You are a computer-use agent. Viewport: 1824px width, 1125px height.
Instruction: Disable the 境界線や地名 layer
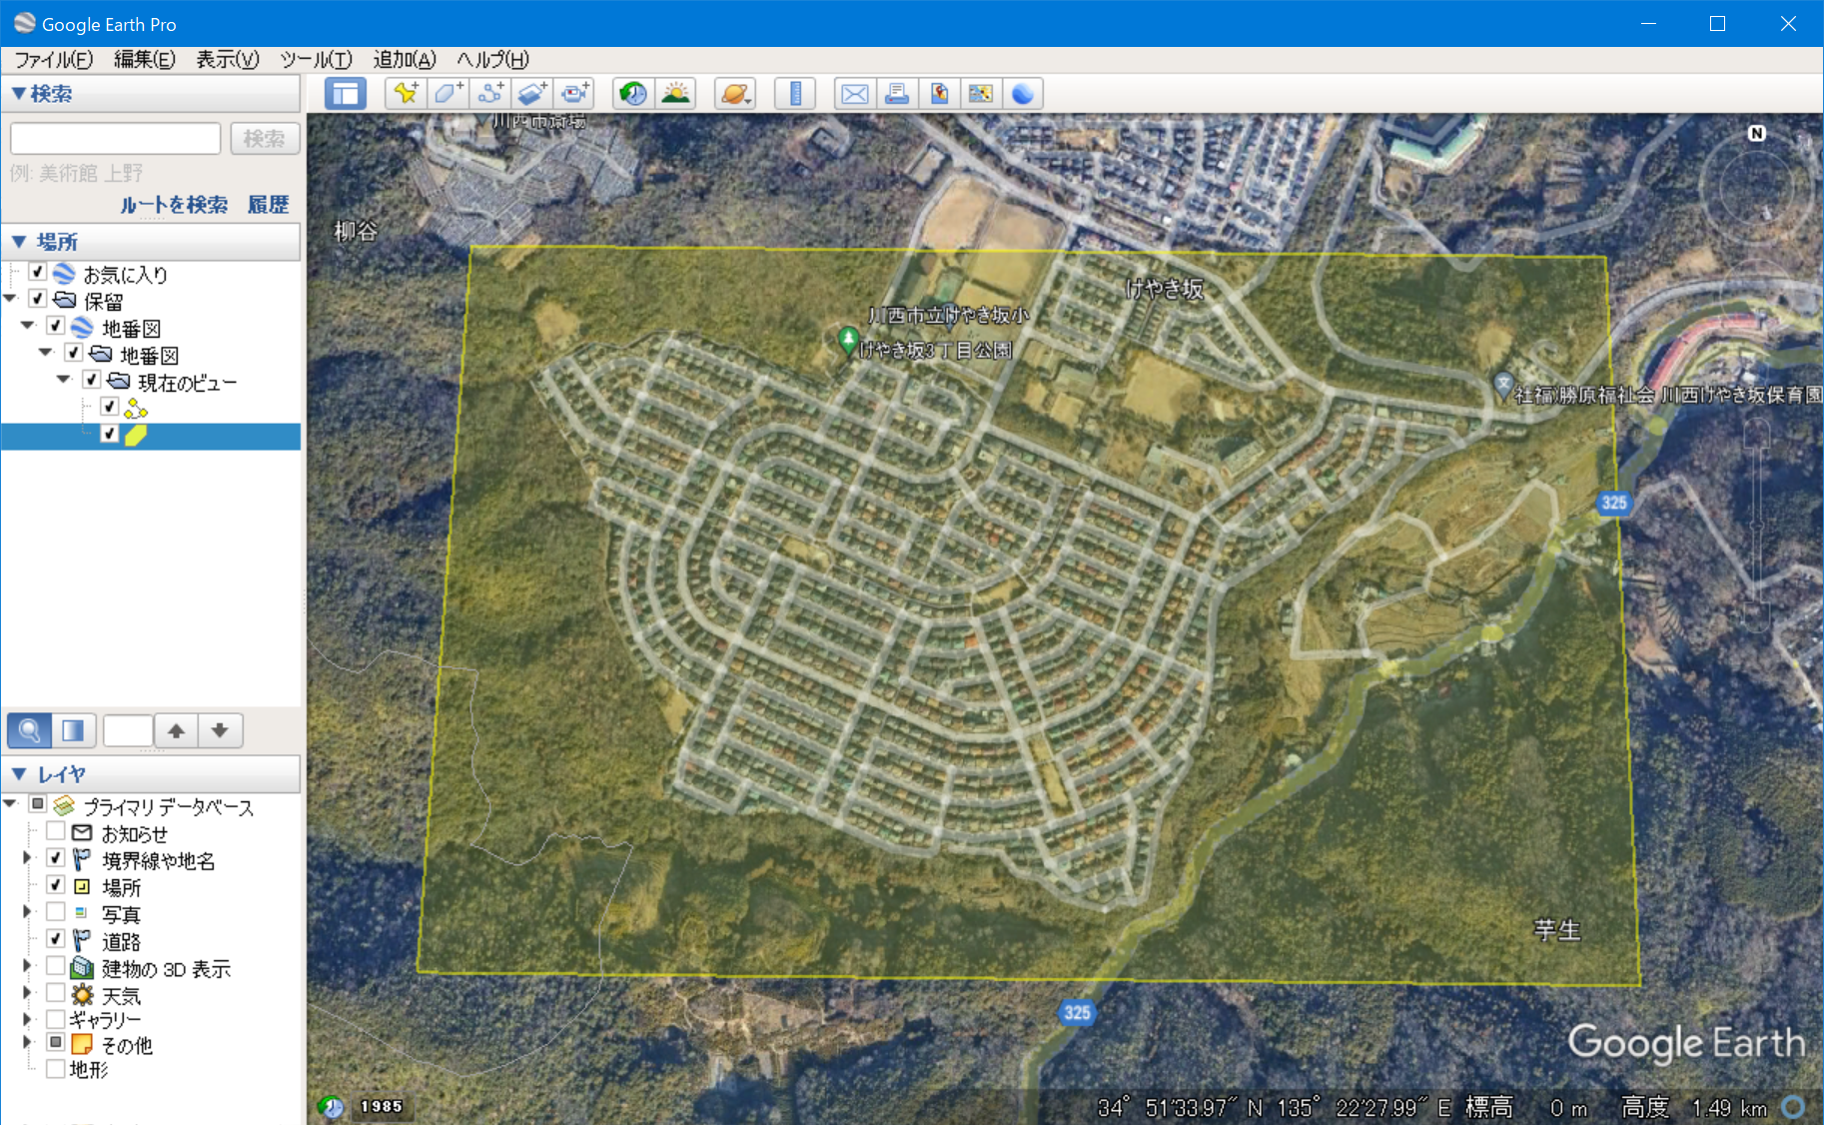[x=56, y=858]
